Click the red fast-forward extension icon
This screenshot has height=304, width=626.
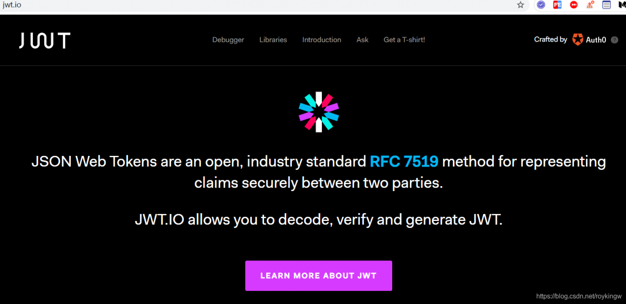[x=574, y=5]
